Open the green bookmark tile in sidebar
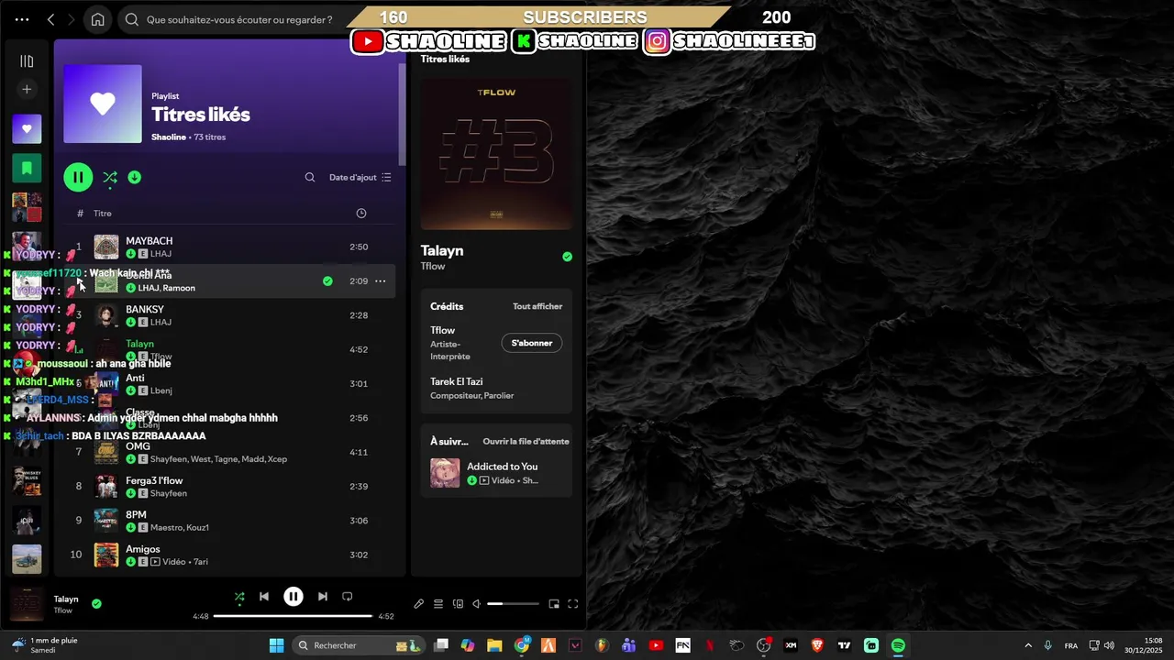 pyautogui.click(x=27, y=168)
